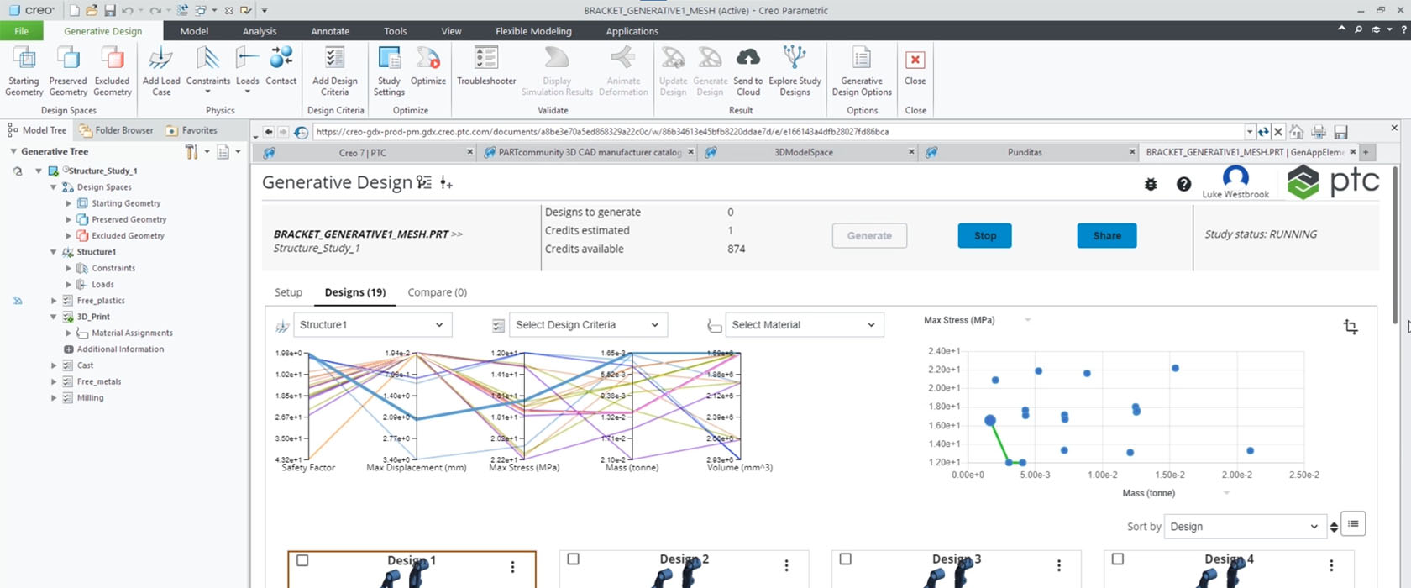The image size is (1411, 588).
Task: Open Explore Study Designs
Action: point(795,71)
